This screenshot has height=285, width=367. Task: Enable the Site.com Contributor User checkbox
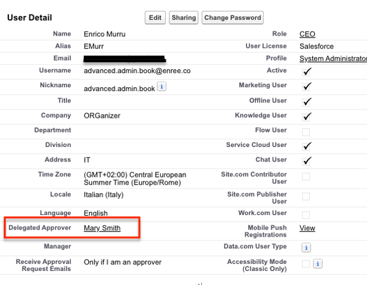pos(306,177)
